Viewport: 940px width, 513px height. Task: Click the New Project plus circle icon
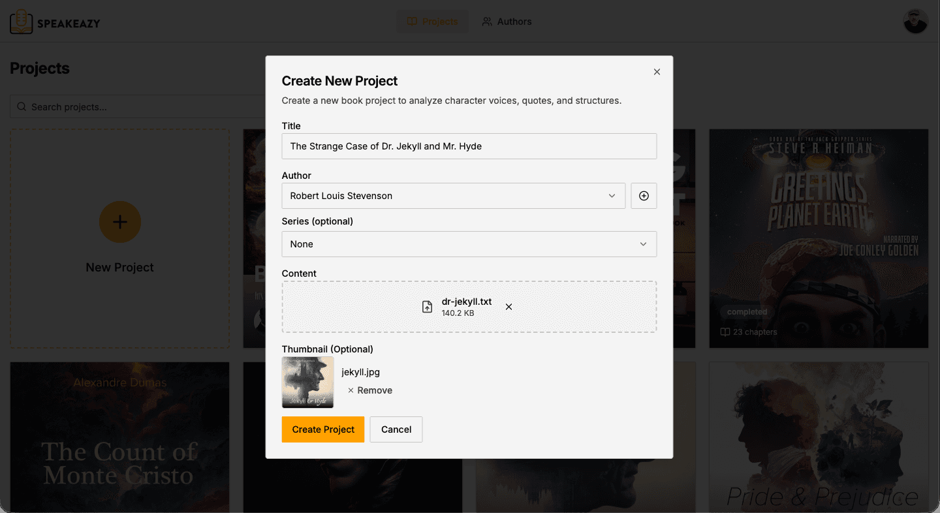pos(119,222)
